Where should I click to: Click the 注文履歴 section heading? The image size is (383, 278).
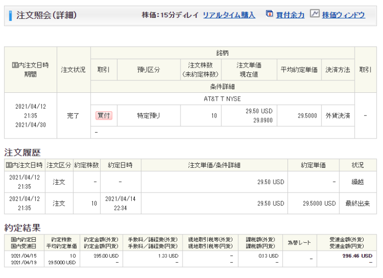click(23, 152)
